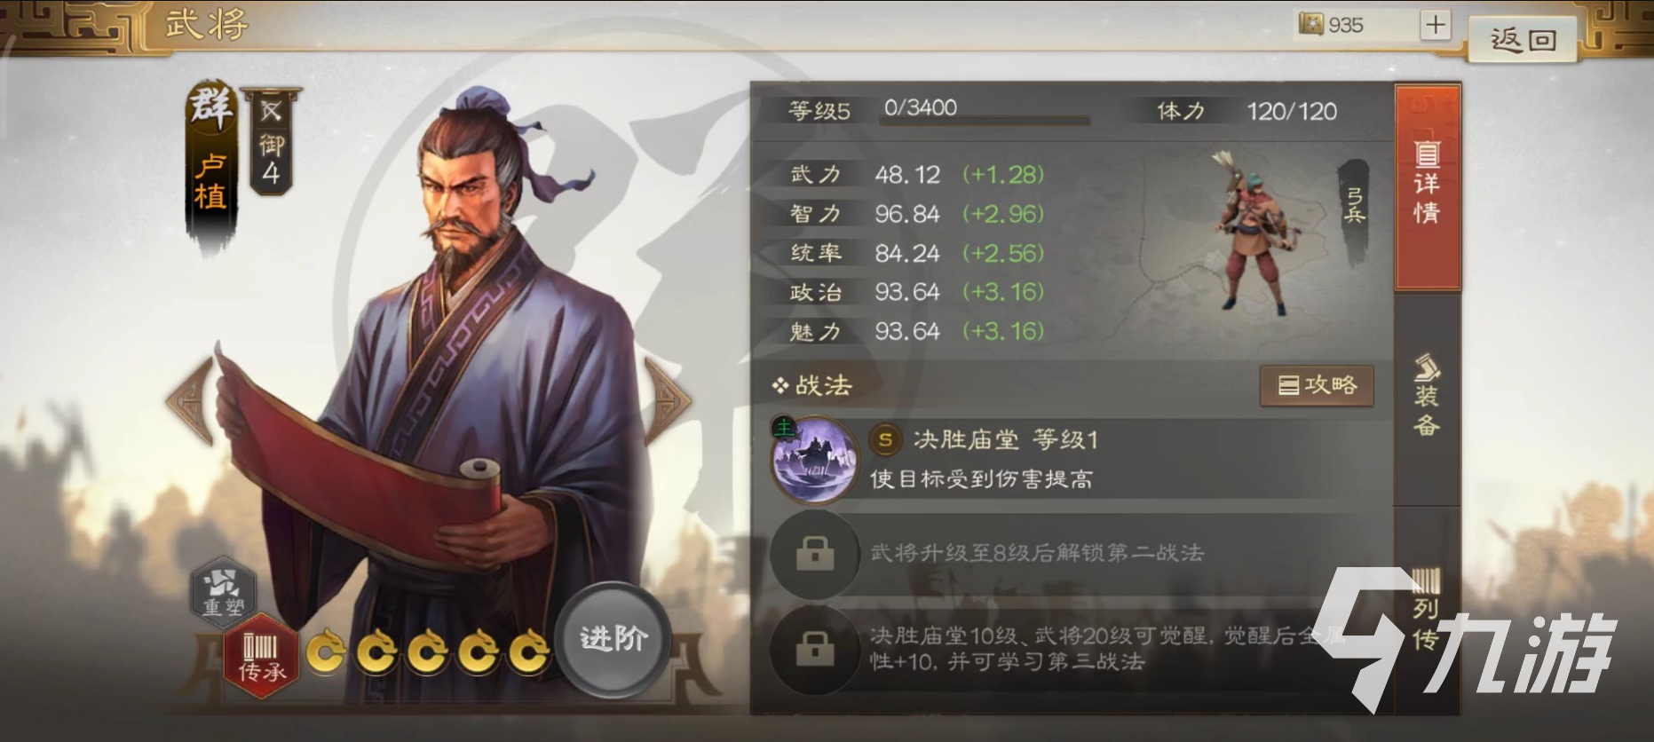Tap the 群 faction badge
Screen dimensions: 1654x742
coord(210,107)
